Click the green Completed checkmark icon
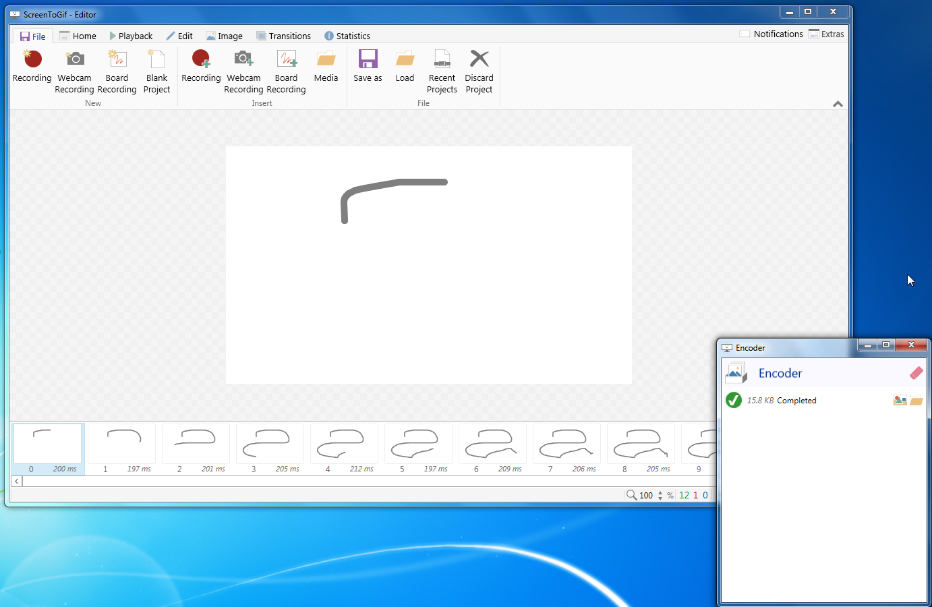The width and height of the screenshot is (932, 607). (734, 400)
